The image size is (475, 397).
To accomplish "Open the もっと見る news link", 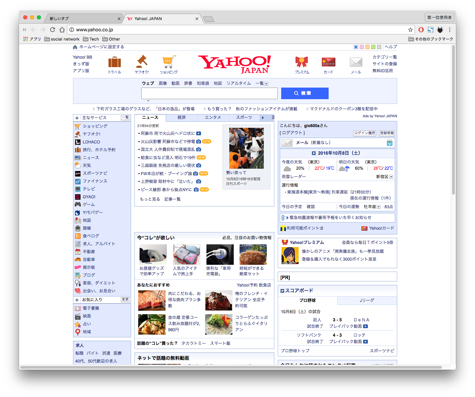I will 150,199.
